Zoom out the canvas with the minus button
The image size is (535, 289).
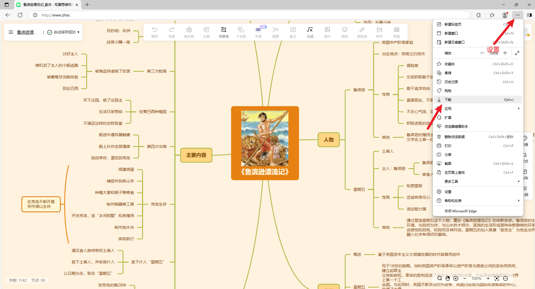[x=465, y=278]
